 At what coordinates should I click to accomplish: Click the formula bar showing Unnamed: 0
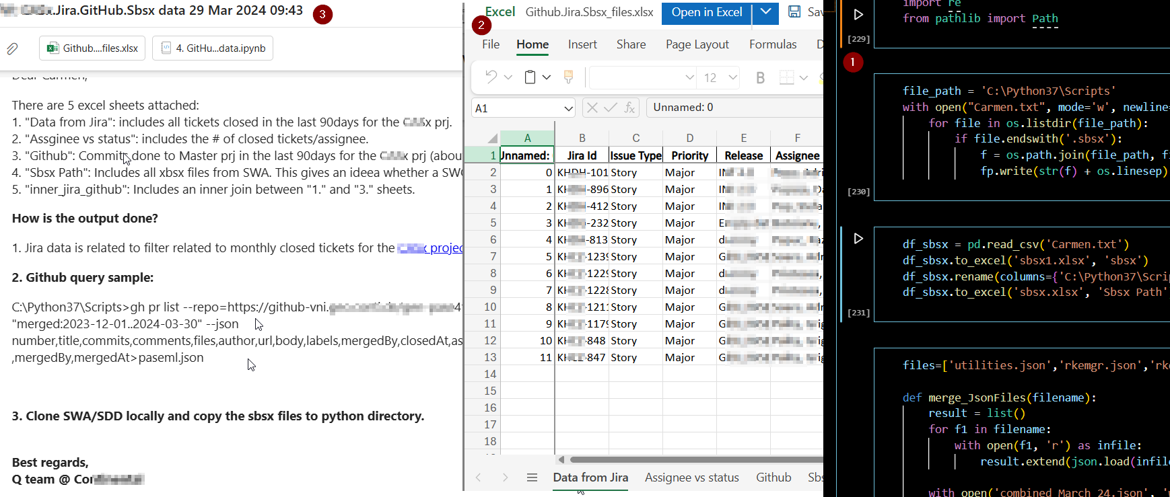[x=734, y=108]
